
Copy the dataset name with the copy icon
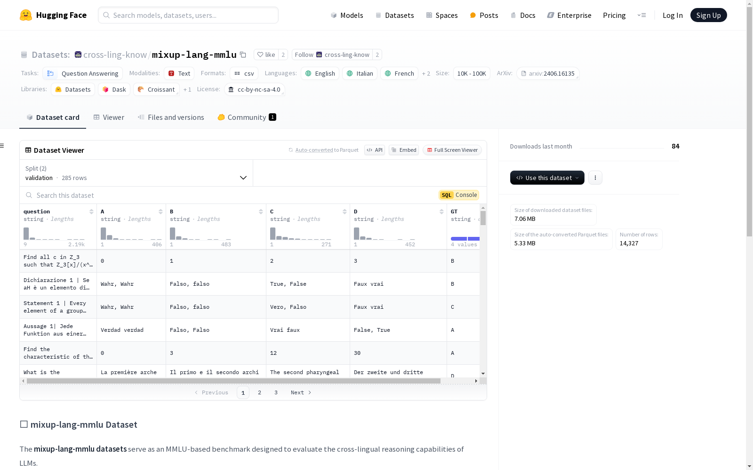[243, 55]
